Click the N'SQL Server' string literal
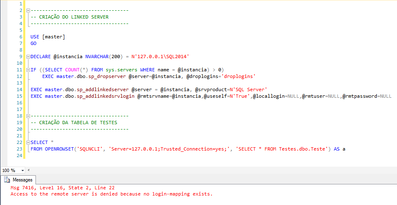Image resolution: width=397 pixels, height=205 pixels. pos(248,90)
